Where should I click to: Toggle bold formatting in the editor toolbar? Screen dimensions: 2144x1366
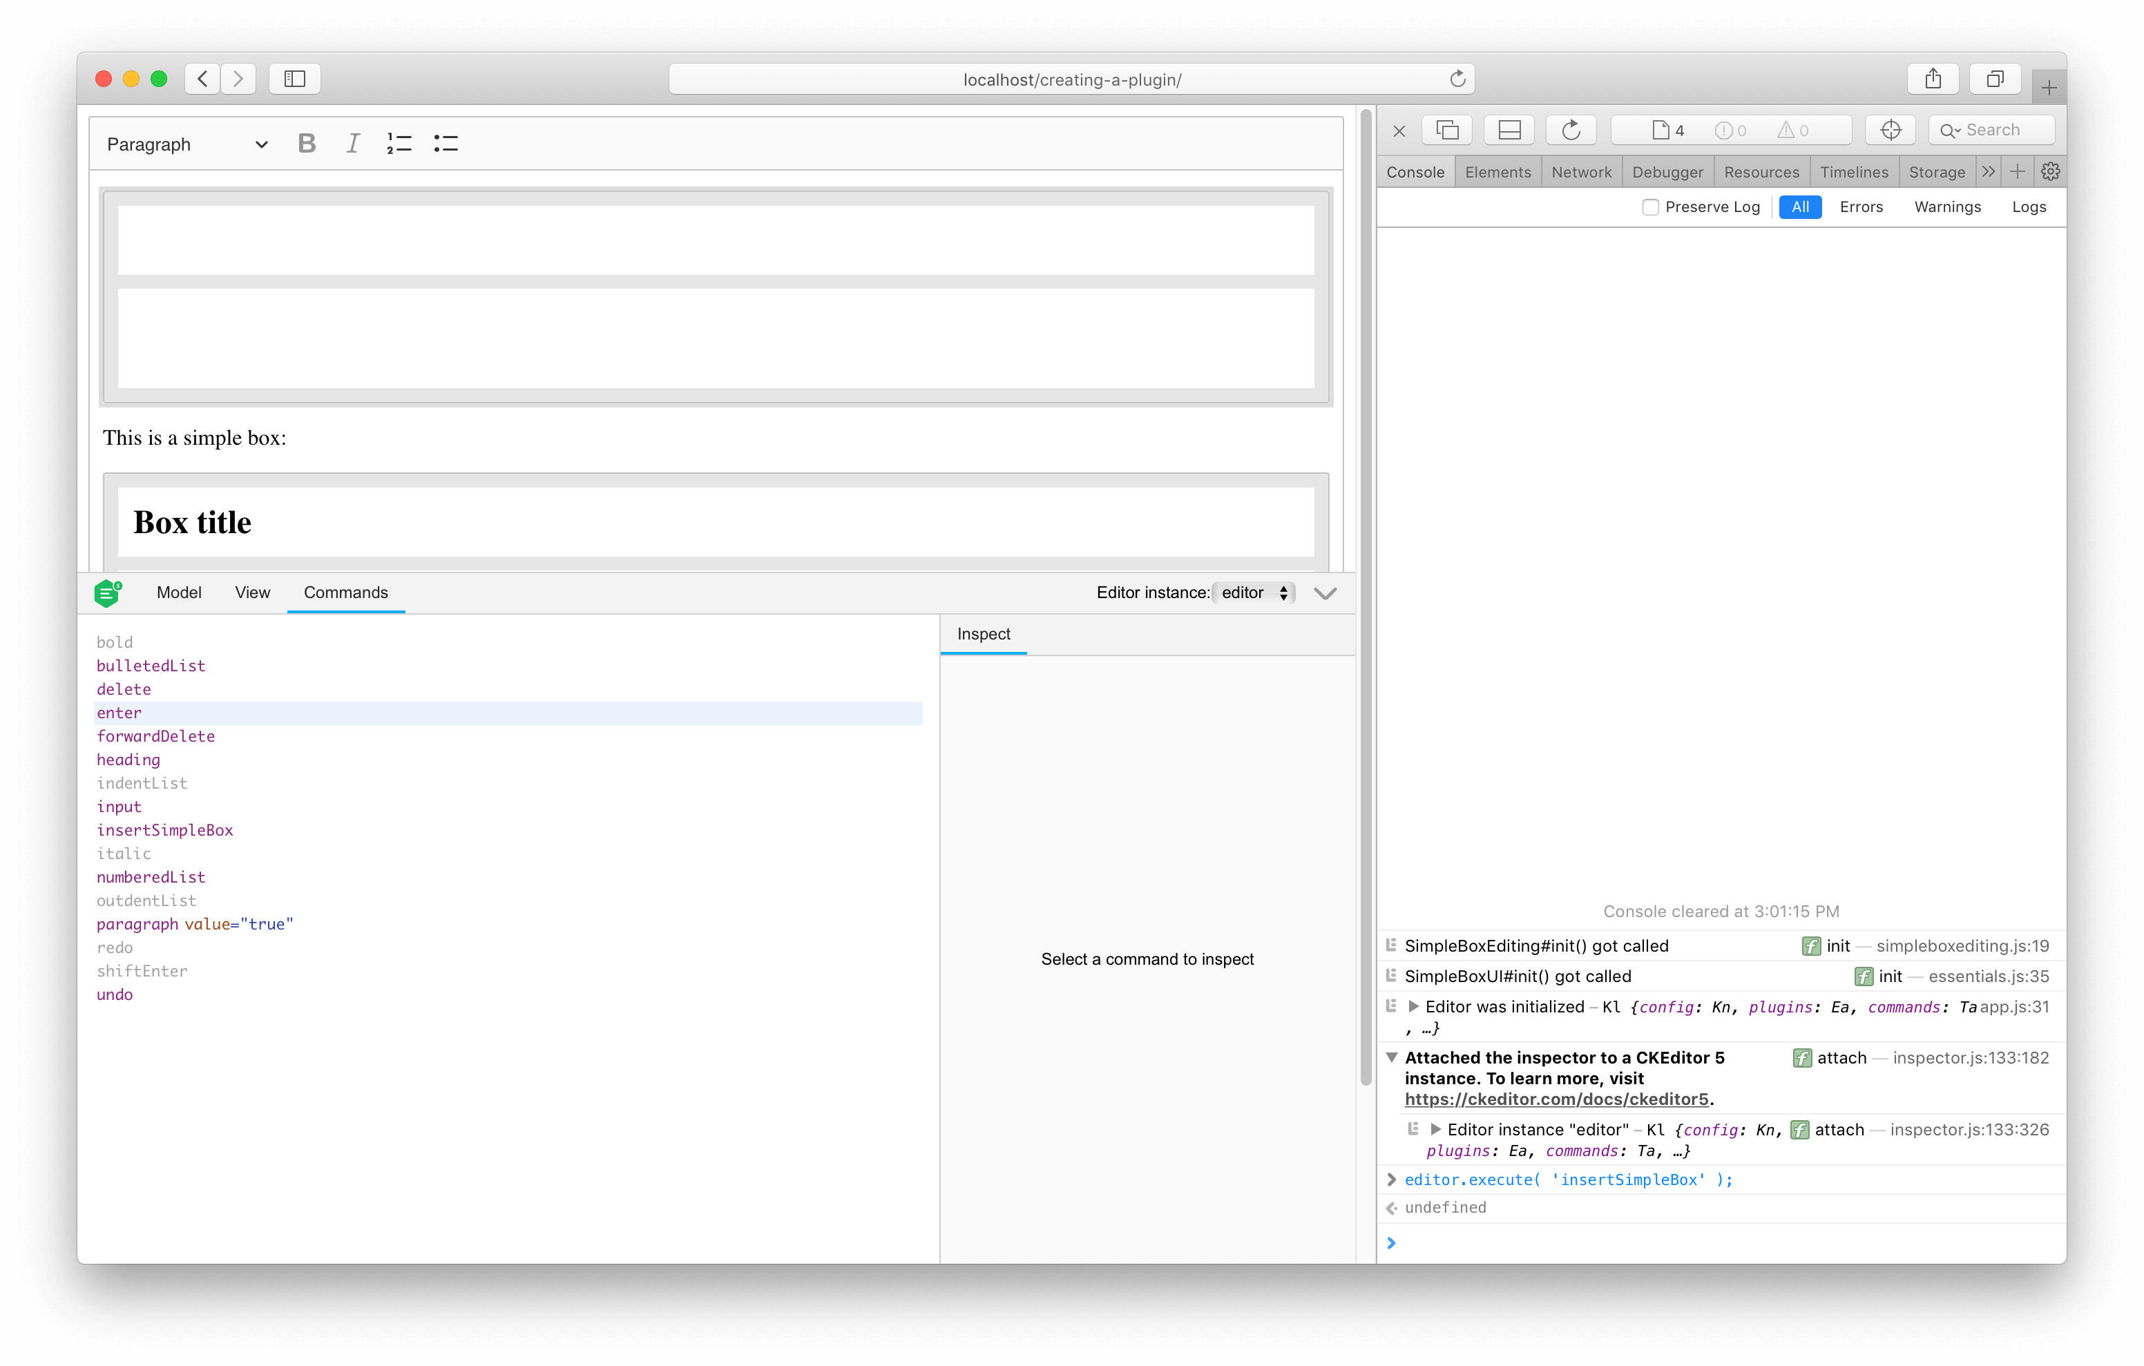click(306, 142)
